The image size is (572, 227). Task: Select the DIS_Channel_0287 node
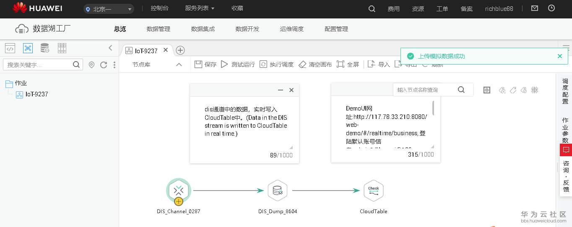click(179, 191)
